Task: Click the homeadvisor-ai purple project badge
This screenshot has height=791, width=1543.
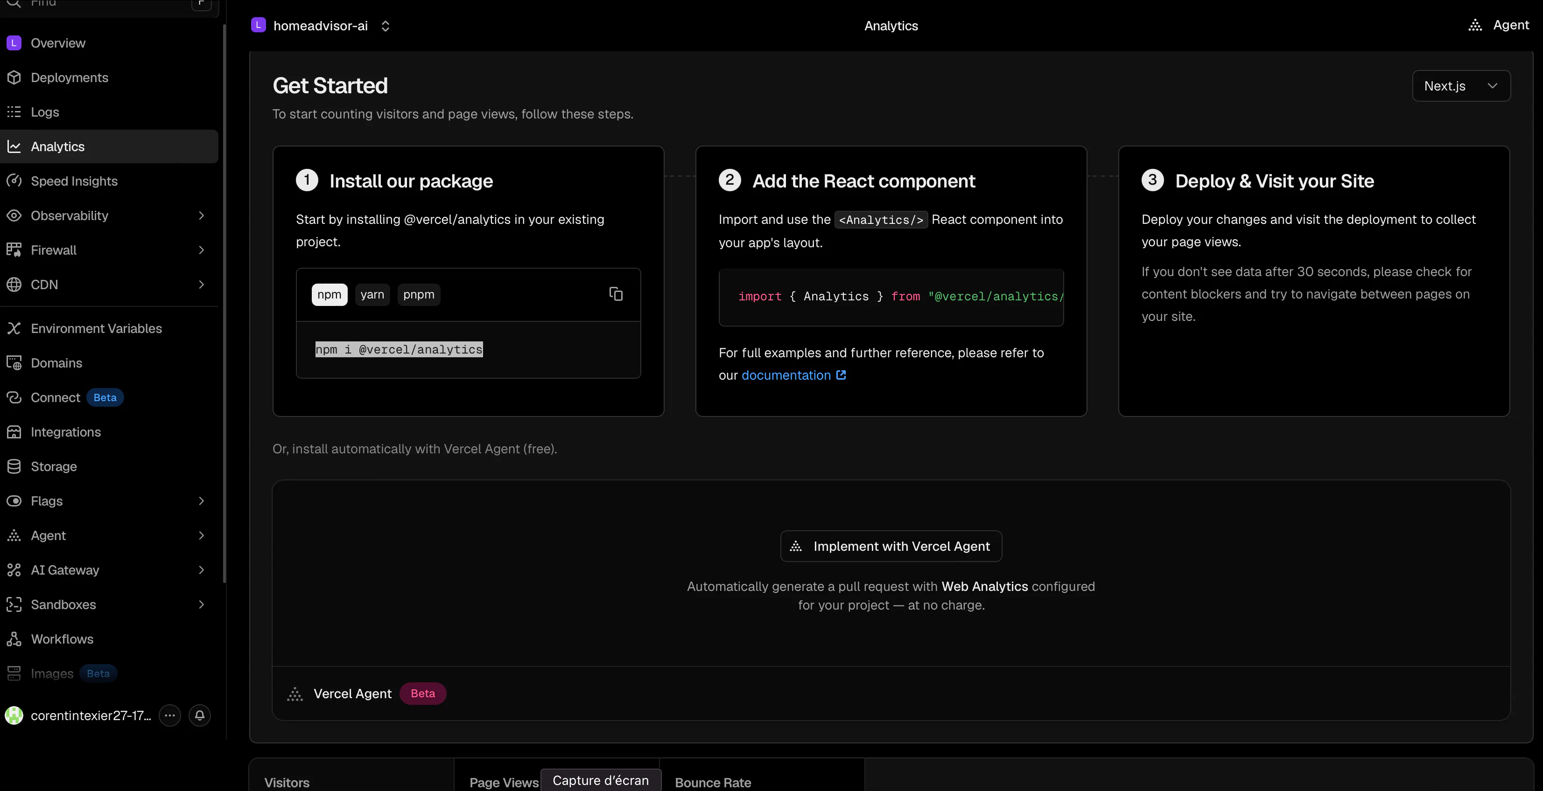Action: point(258,25)
